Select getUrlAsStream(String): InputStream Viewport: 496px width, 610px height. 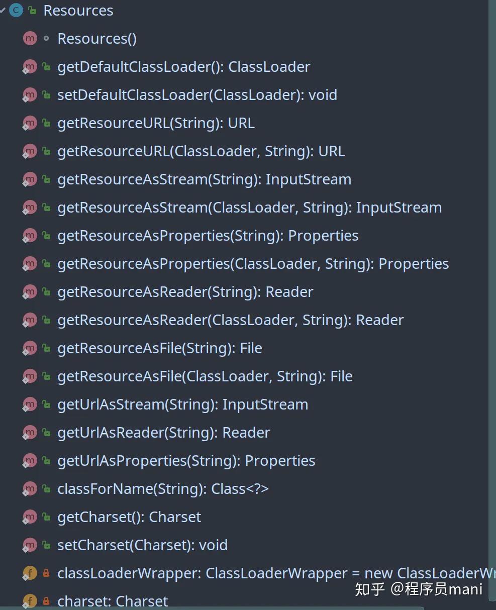pyautogui.click(x=182, y=404)
